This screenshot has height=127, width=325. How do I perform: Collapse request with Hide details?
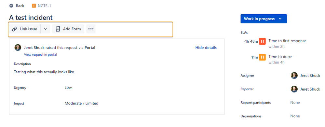(x=206, y=48)
